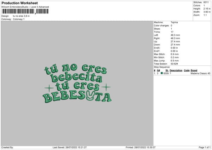Click the Color changes value 0
This screenshot has height=150, width=212.
click(171, 25)
